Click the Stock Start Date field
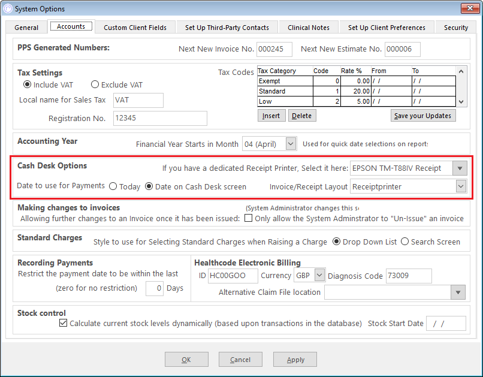Screen dimensions: 483x377 [x=446, y=324]
